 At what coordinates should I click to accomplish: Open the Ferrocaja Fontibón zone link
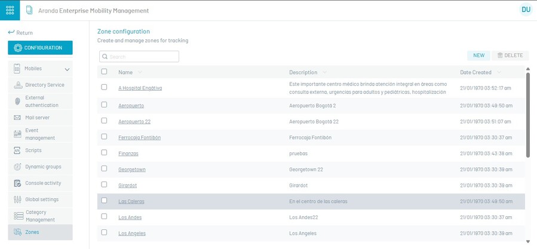pos(139,137)
